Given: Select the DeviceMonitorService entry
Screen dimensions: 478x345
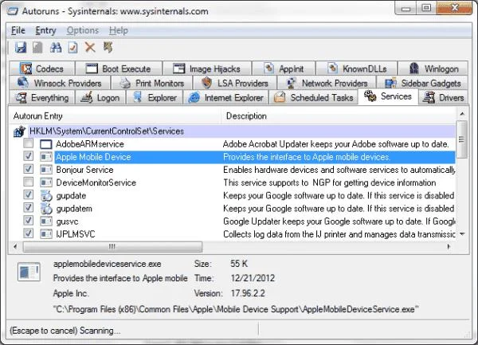Looking at the screenshot, I should (x=233, y=182).
